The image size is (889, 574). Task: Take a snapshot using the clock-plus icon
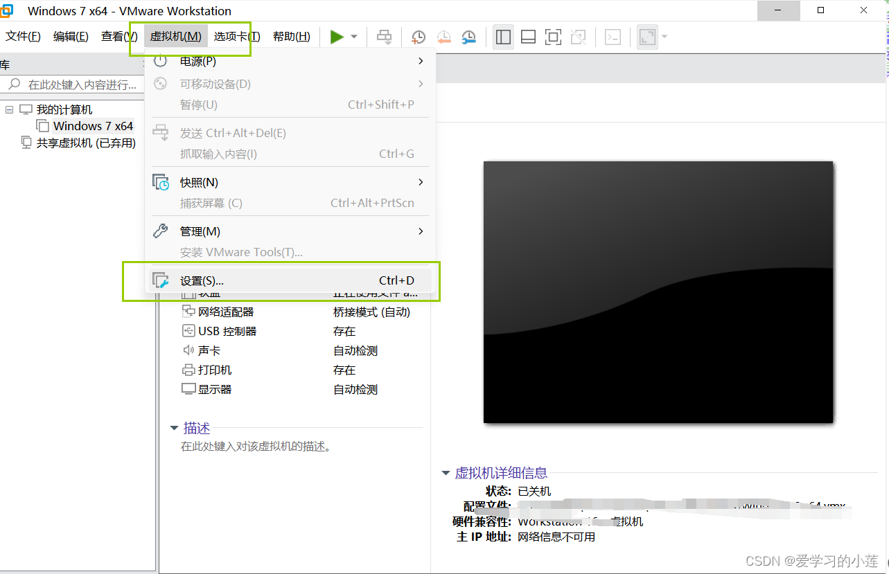coord(419,37)
